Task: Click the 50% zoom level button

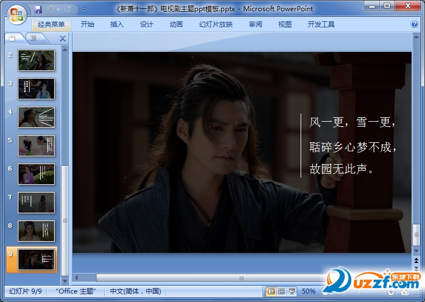Action: click(308, 291)
